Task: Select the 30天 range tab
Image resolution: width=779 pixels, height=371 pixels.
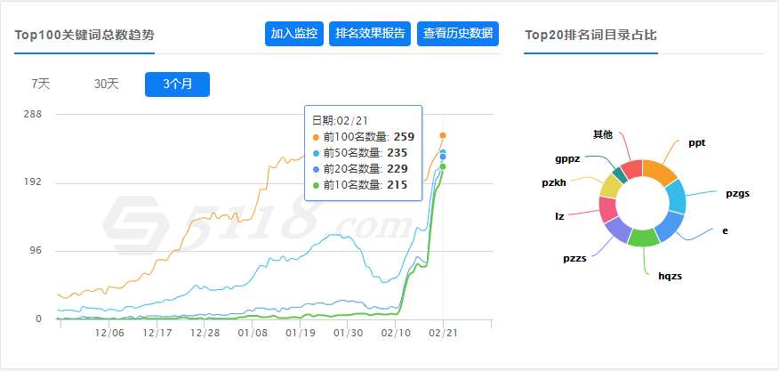Action: click(x=107, y=84)
